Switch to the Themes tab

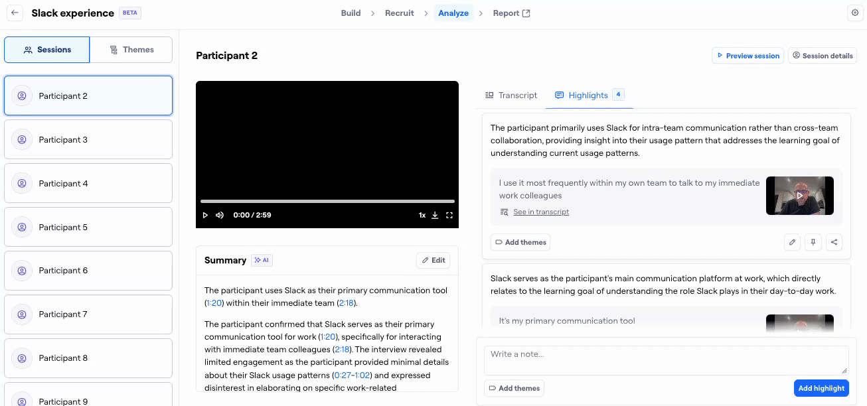click(131, 50)
